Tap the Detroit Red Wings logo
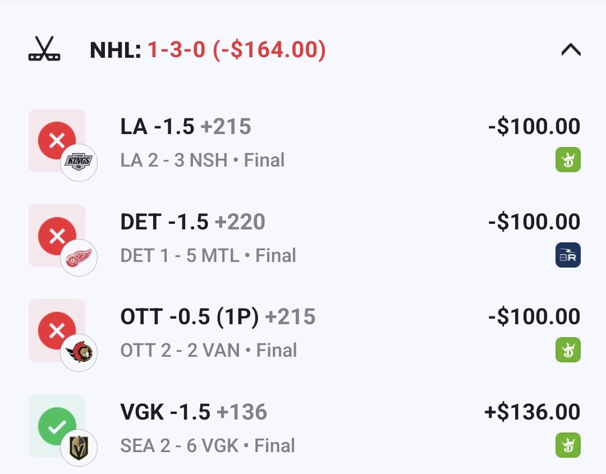The image size is (606, 474). click(x=79, y=258)
